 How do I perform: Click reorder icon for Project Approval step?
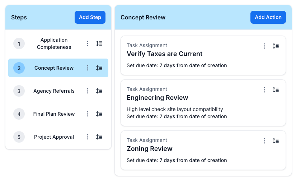[99, 137]
